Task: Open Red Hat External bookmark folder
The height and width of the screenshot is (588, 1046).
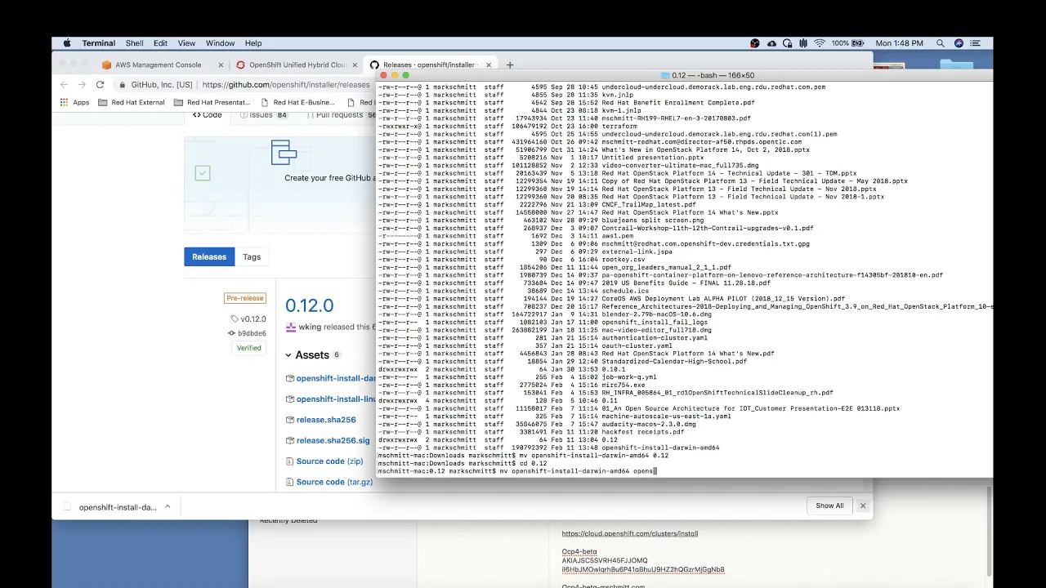Action: coord(132,103)
